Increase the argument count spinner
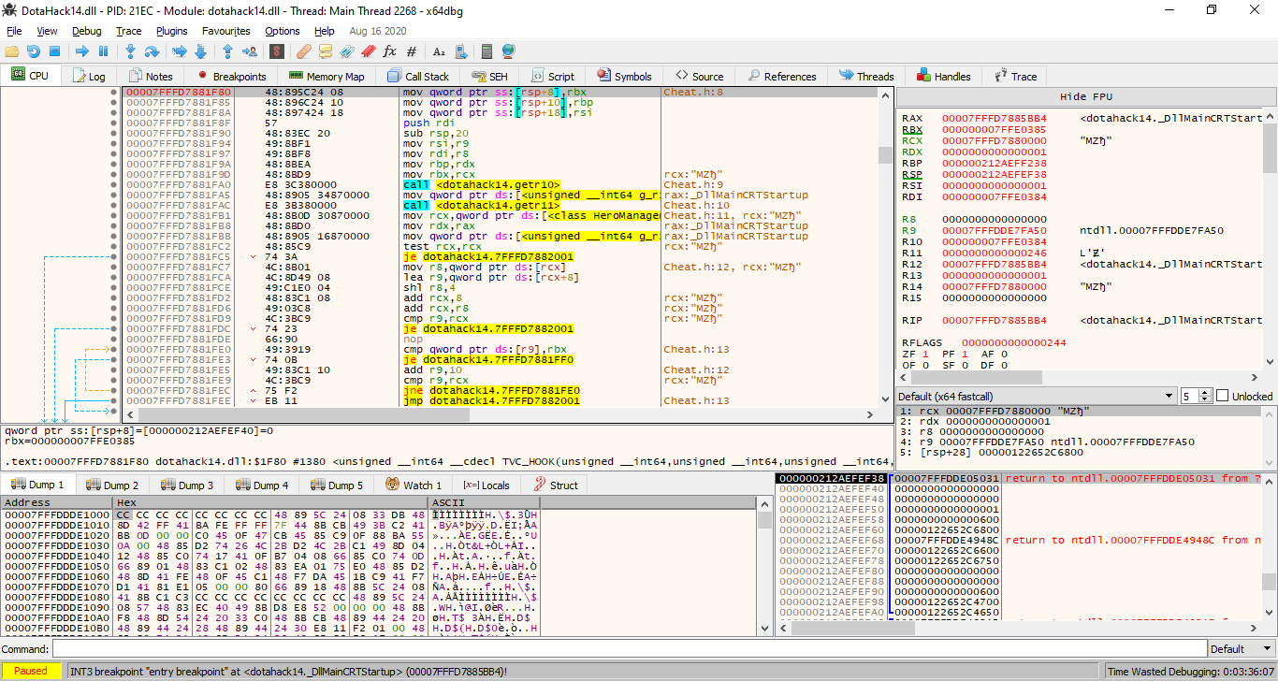The width and height of the screenshot is (1278, 681). pos(1206,393)
